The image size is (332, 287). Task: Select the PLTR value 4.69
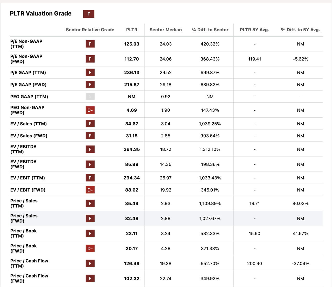(132, 110)
